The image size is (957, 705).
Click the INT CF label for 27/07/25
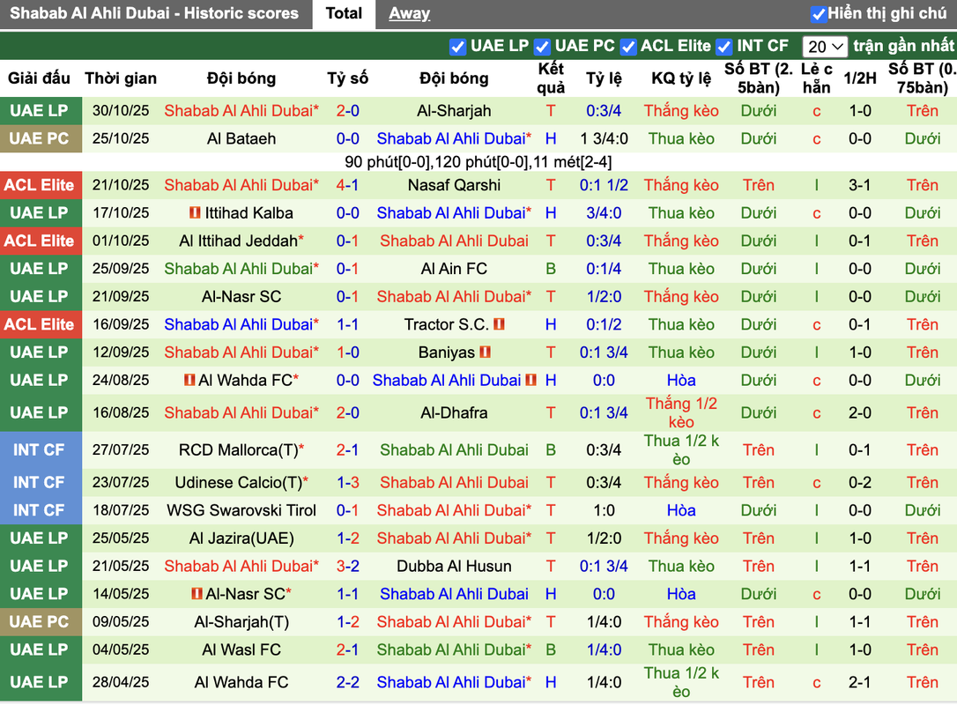click(40, 450)
